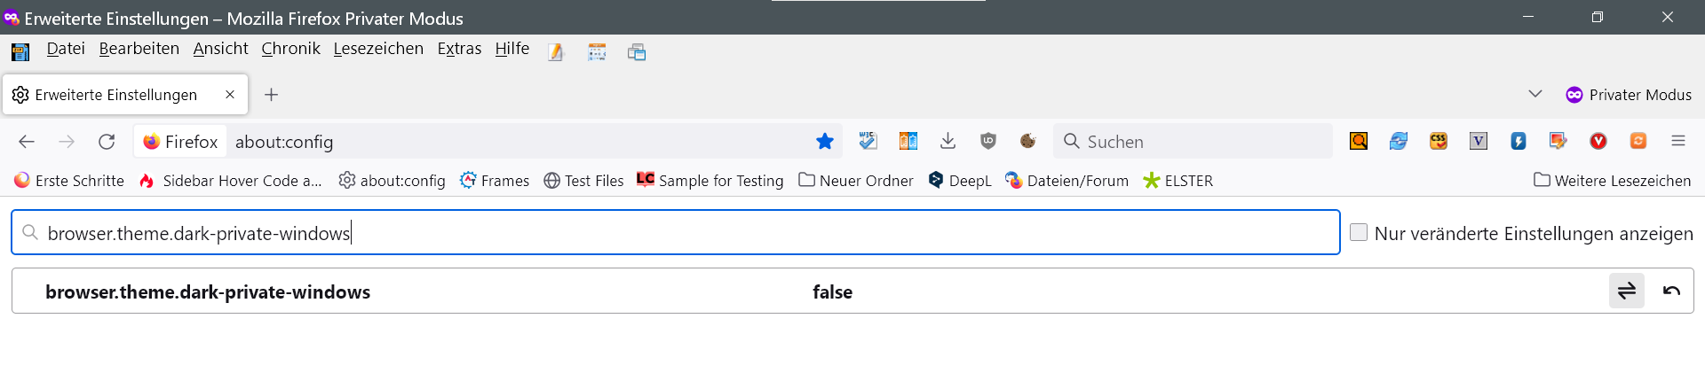Reload the page with the refresh icon

[x=107, y=142]
